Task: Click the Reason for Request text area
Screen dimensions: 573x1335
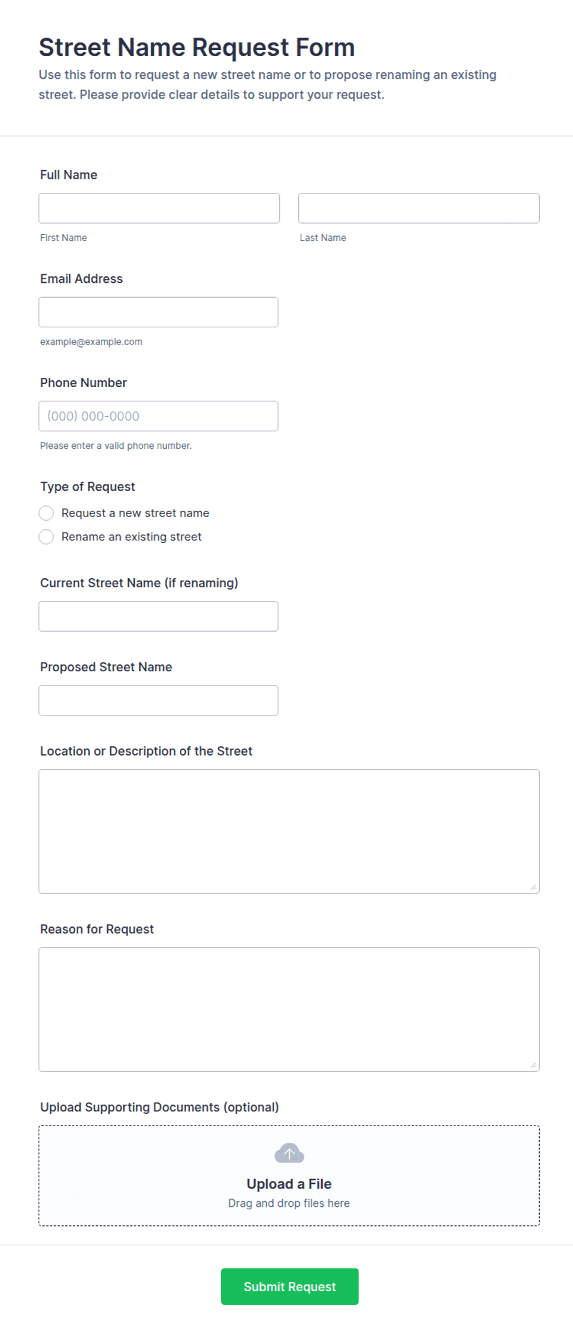Action: (x=289, y=1010)
